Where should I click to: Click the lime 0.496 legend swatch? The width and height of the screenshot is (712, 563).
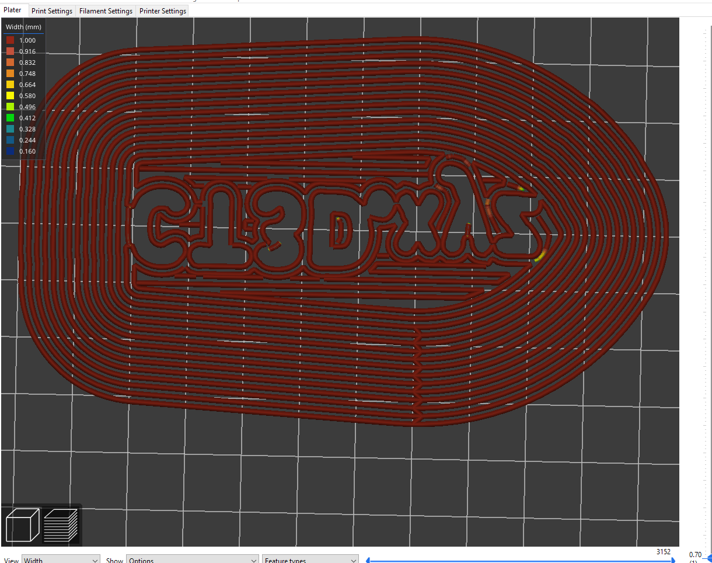[x=11, y=107]
